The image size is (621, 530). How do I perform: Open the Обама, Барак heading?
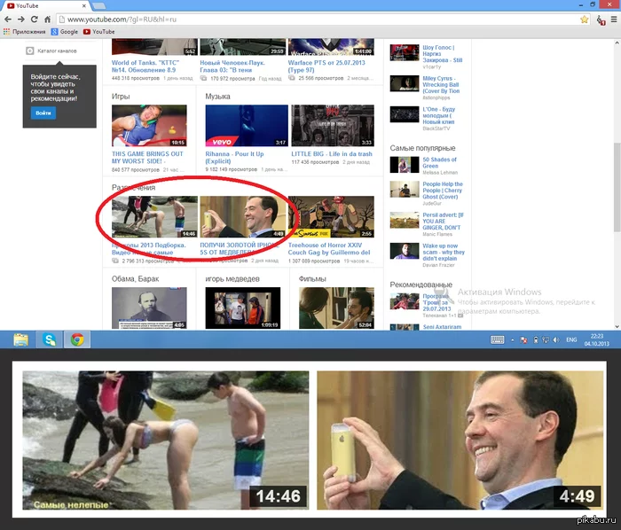pos(135,279)
